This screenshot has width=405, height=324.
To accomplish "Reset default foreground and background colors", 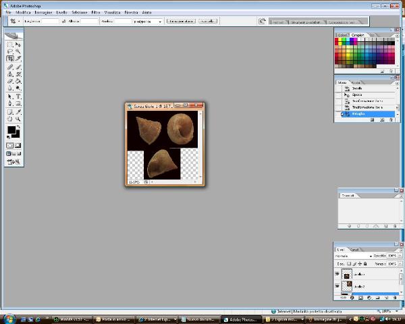I will (x=8, y=137).
